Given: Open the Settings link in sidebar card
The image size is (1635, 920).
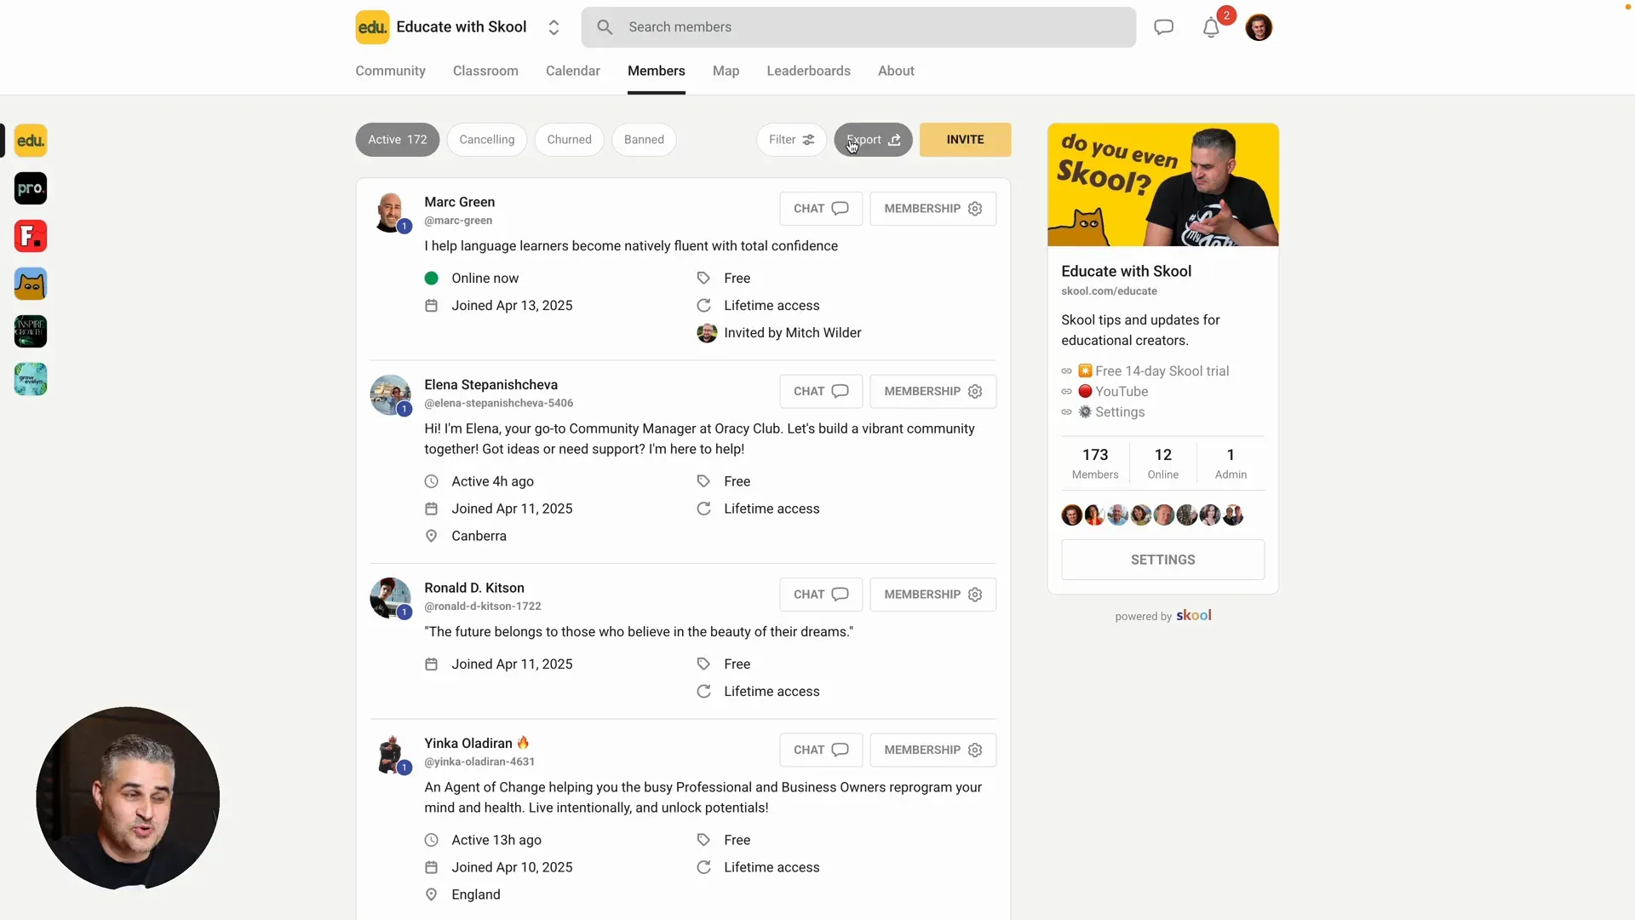Looking at the screenshot, I should click(x=1119, y=412).
